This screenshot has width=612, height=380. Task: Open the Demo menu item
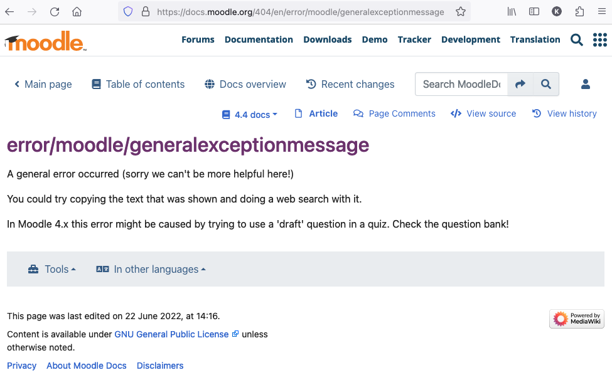click(375, 40)
